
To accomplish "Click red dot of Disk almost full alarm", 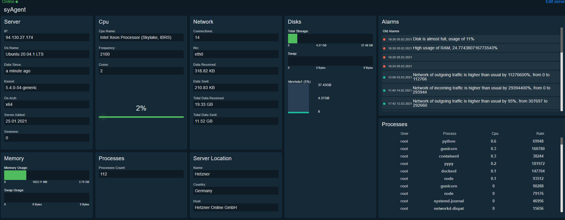I will pos(384,39).
